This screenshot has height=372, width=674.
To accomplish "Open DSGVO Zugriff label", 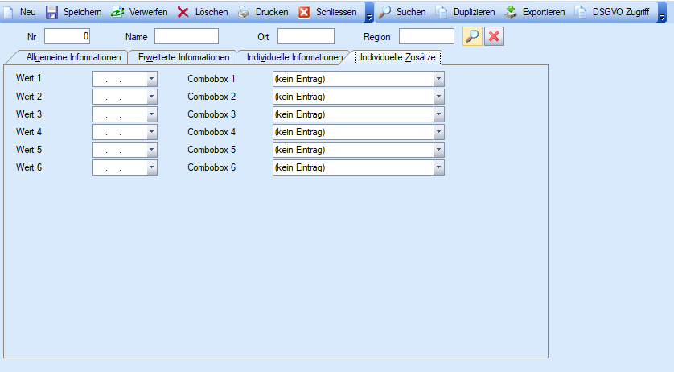I will (x=621, y=12).
